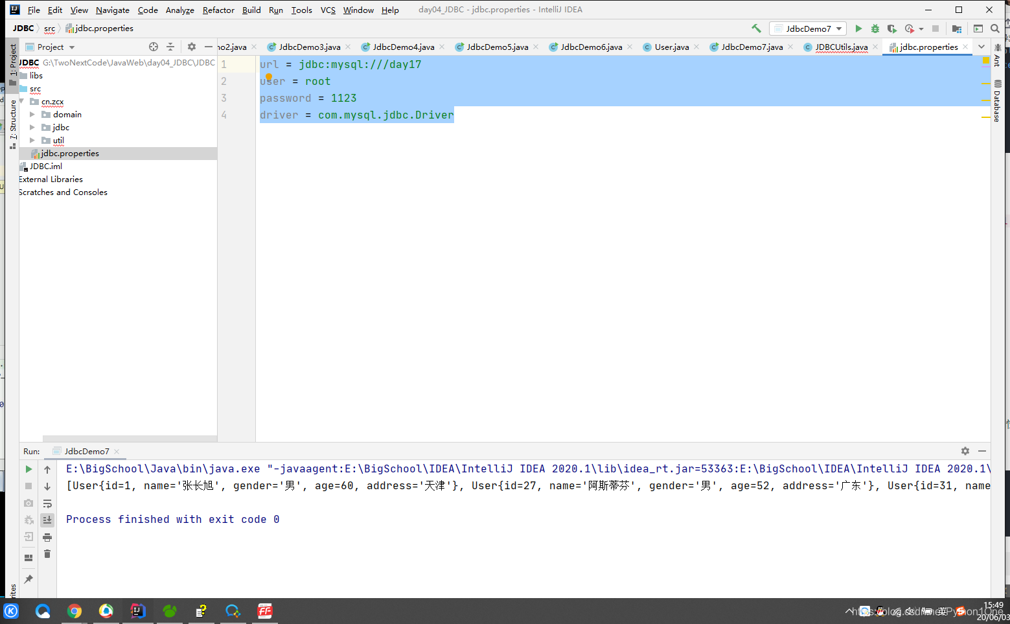Open the Refactor menu

click(218, 10)
